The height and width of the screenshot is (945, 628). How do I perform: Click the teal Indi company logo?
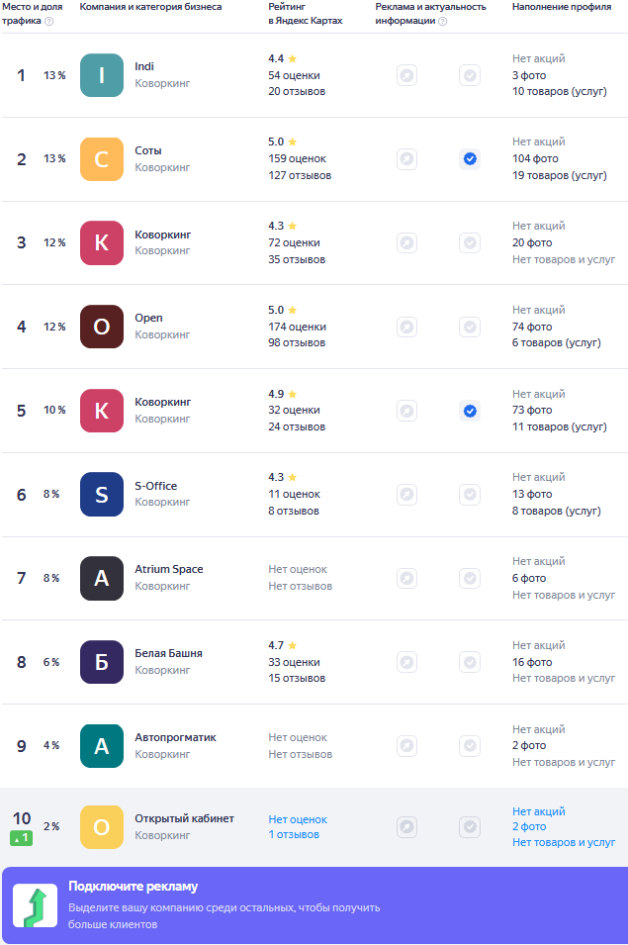click(101, 75)
